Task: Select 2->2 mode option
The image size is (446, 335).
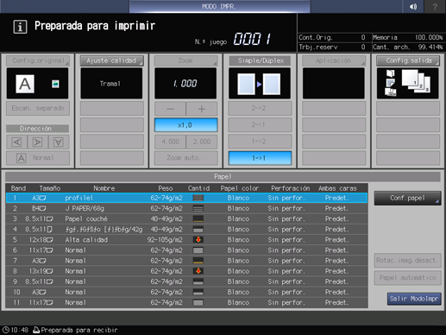Action: point(260,109)
